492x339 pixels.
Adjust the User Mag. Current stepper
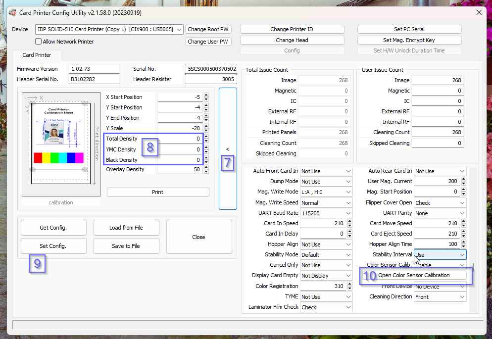[x=464, y=181]
